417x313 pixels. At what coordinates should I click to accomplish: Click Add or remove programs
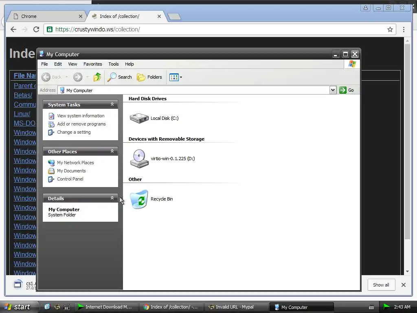coord(81,124)
